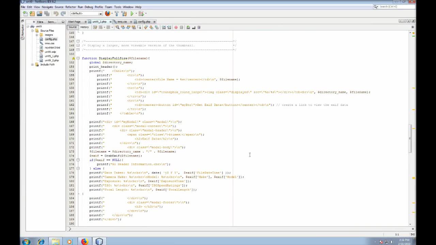Image resolution: width=436 pixels, height=245 pixels.
Task: Open the File menu
Action: 23,7
